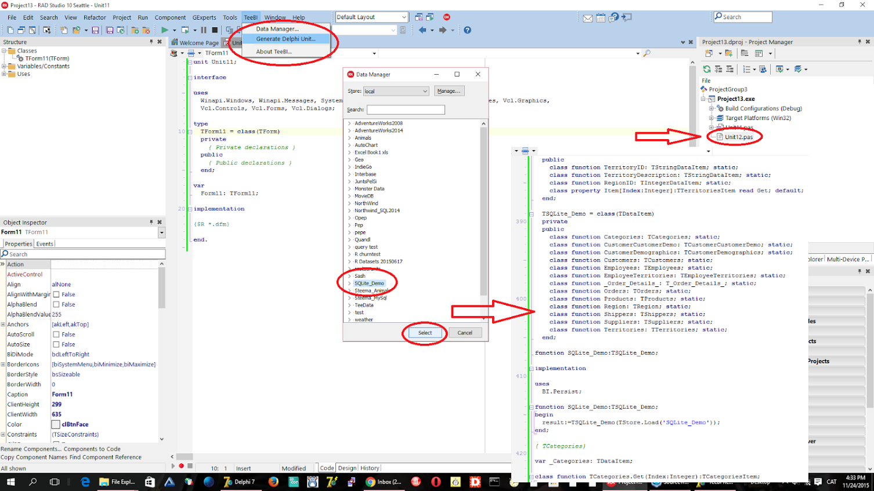Expand Build Configurations (Debug) node
The image size is (874, 491).
[712, 108]
